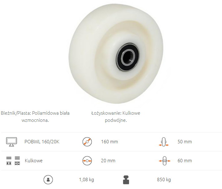222x189 pixels.
Task: Click the bore hole diameter icon
Action: tap(87, 161)
